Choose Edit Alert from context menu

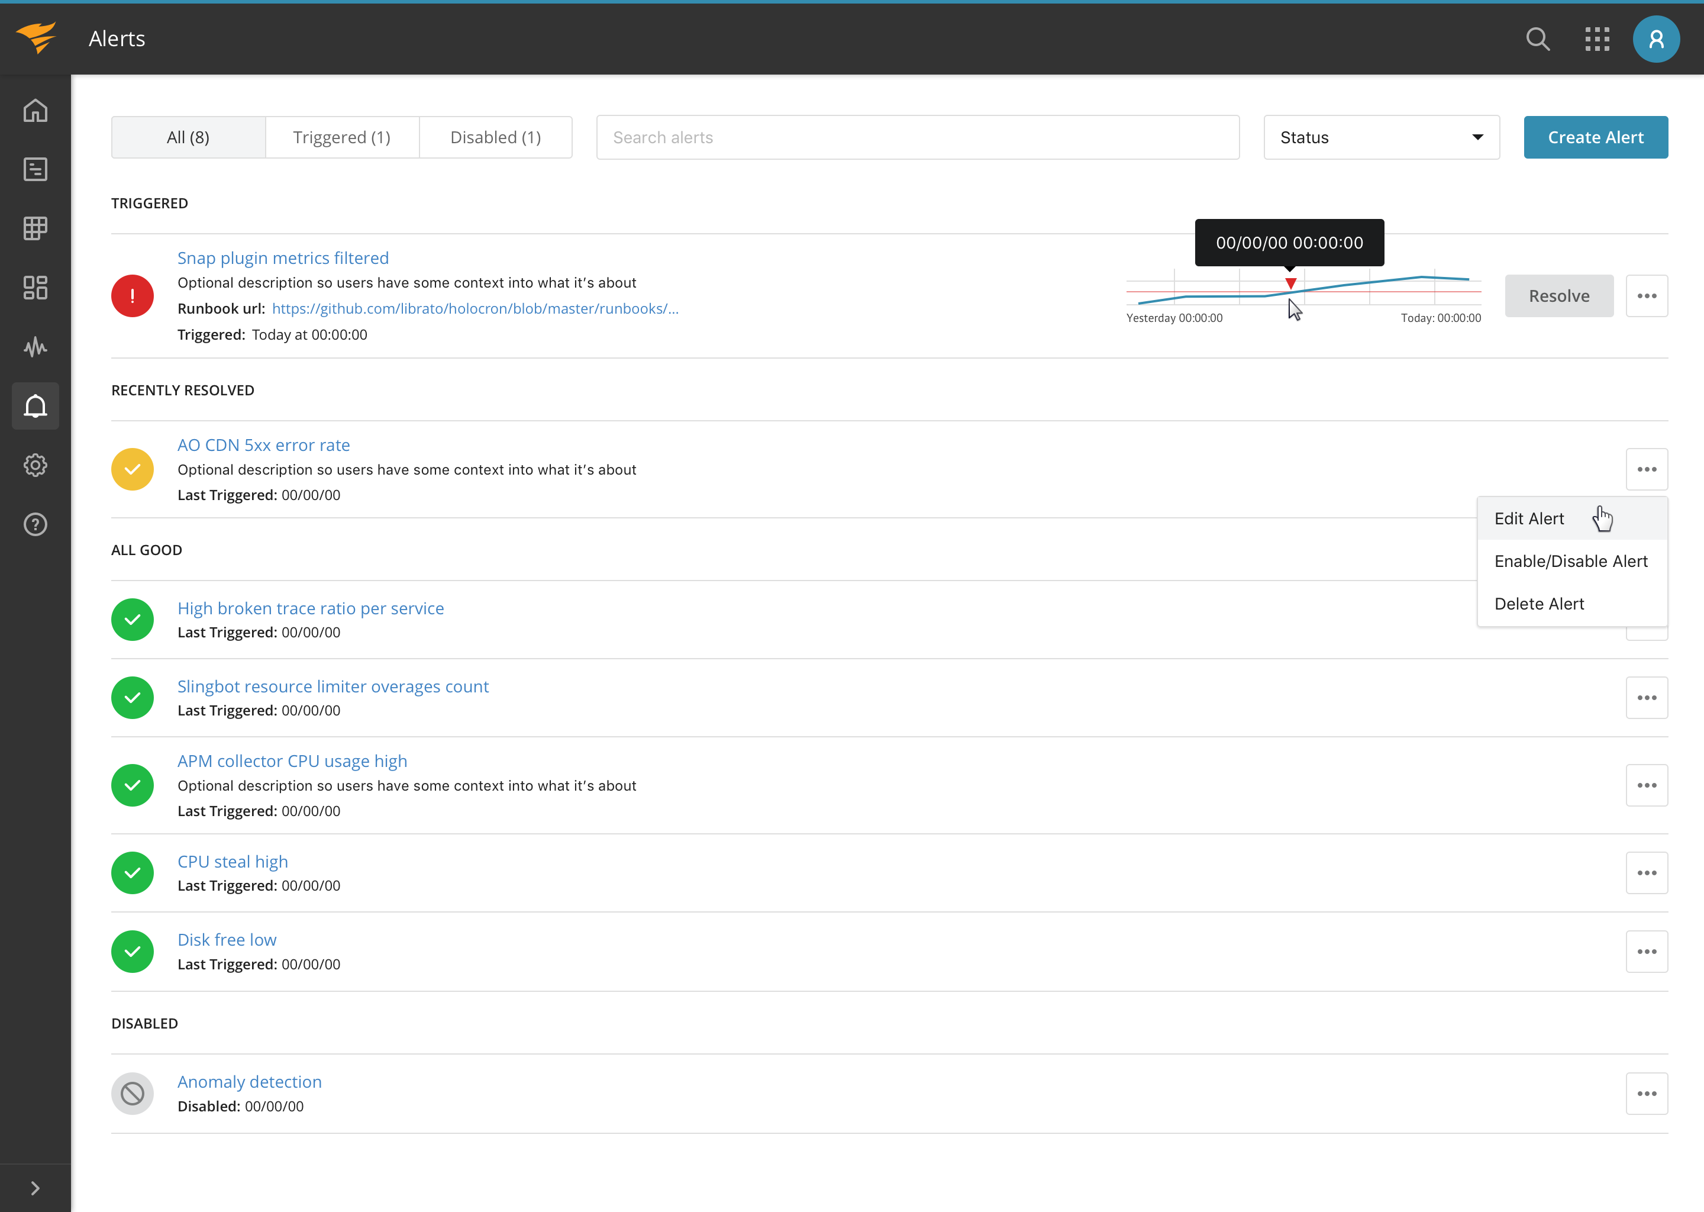point(1529,518)
